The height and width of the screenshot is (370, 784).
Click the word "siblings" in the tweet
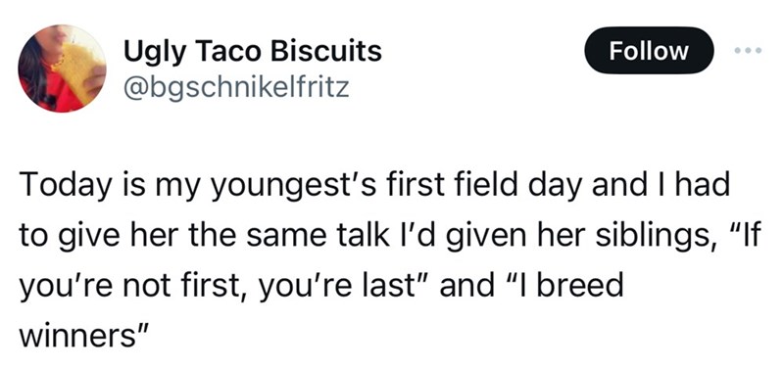pyautogui.click(x=653, y=236)
